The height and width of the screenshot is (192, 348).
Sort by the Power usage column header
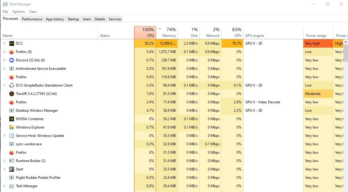point(318,33)
